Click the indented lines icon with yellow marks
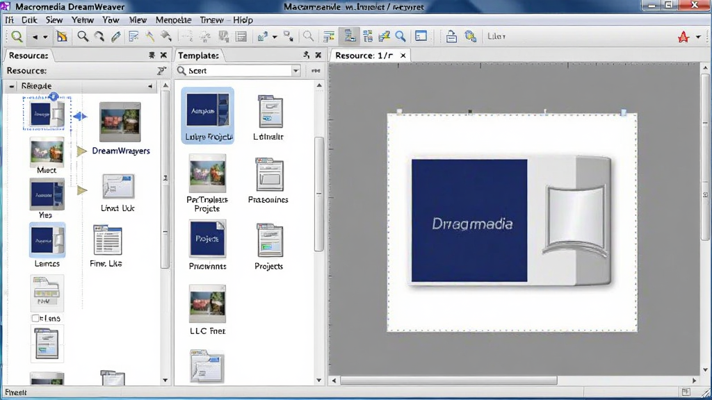Screen dimensions: 712x400 pyautogui.click(x=329, y=37)
